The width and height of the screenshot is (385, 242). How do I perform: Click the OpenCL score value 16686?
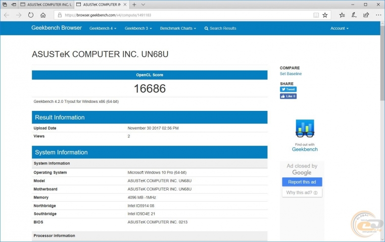coord(150,88)
